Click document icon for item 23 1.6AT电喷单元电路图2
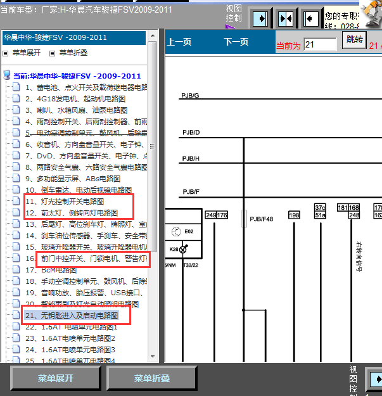Viewport: 382px width, 396px height. pyautogui.click(x=16, y=338)
